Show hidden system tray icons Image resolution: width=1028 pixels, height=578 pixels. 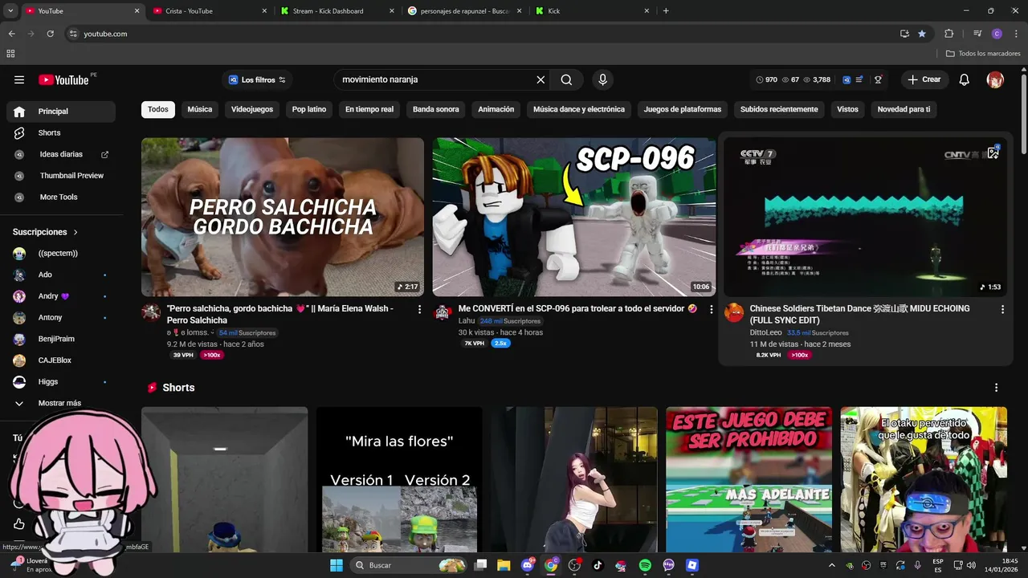tap(832, 565)
